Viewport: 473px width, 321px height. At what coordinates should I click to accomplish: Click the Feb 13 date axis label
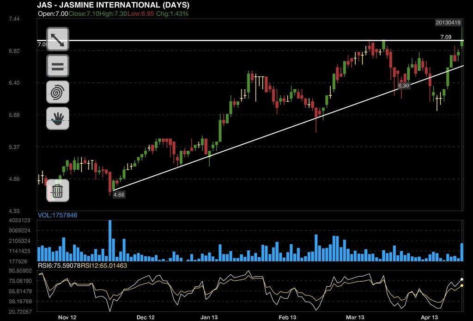(287, 317)
